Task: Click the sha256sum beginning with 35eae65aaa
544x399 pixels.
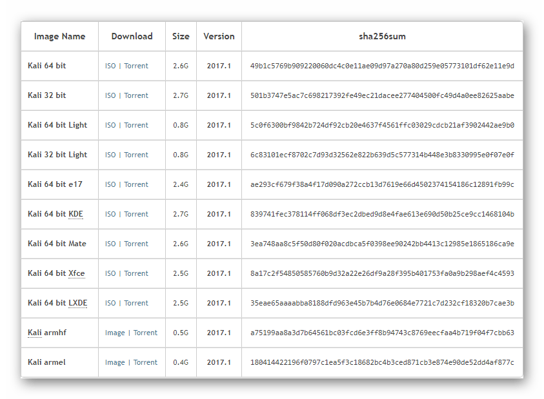Action: [382, 303]
